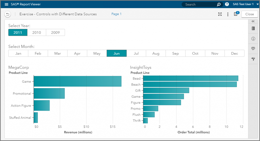Enter full screen with expand icon
Screen dimensions: 260x141
[x=220, y=14]
